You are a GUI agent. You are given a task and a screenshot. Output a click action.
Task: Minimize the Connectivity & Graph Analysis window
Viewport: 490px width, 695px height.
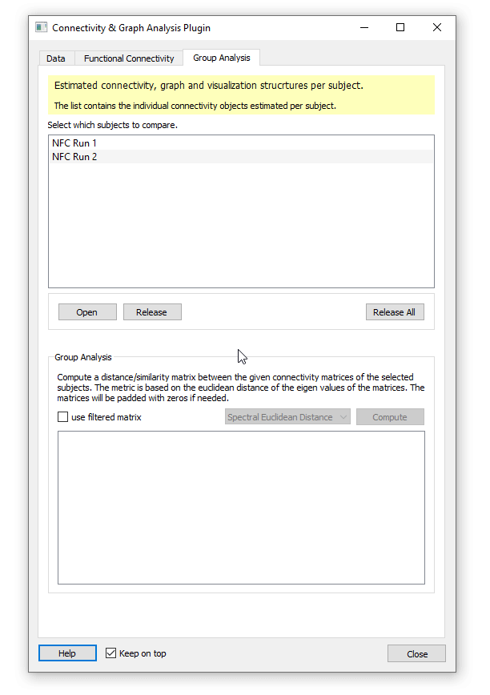[x=363, y=27]
